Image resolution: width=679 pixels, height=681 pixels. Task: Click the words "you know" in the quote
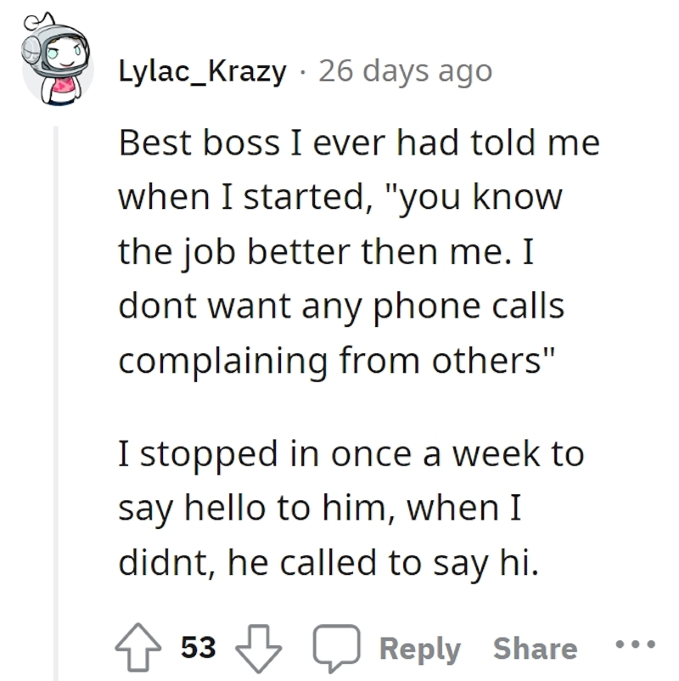(x=480, y=197)
